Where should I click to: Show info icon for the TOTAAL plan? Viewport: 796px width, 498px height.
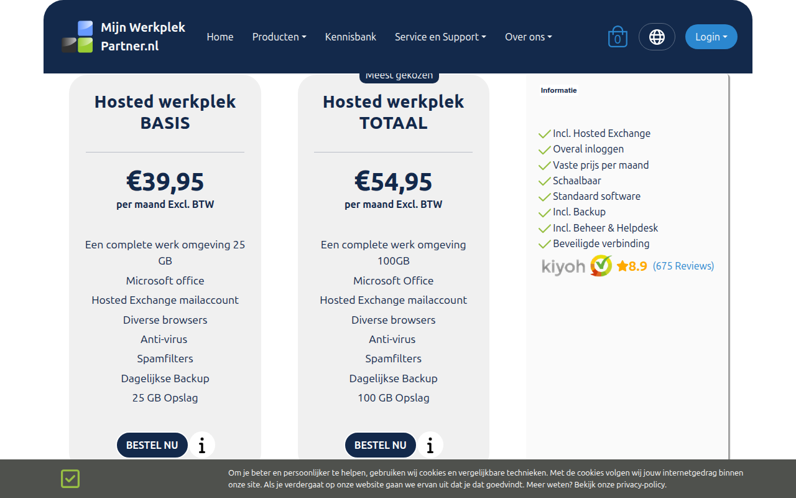[x=430, y=445]
